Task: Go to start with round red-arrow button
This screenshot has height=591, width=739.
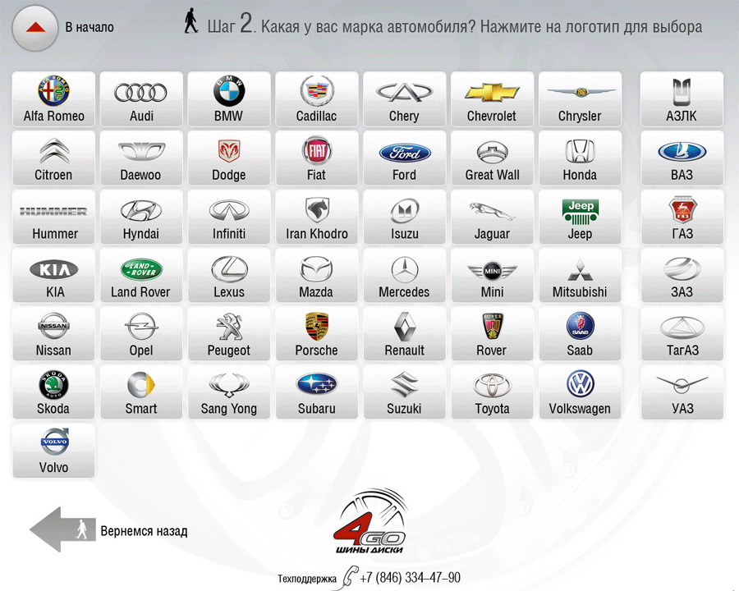Action: tap(35, 28)
